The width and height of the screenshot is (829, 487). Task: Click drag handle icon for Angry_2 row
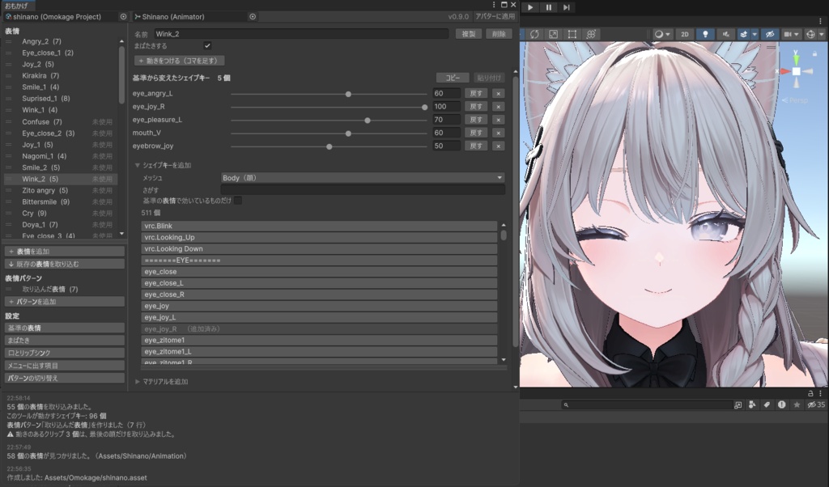(x=8, y=41)
